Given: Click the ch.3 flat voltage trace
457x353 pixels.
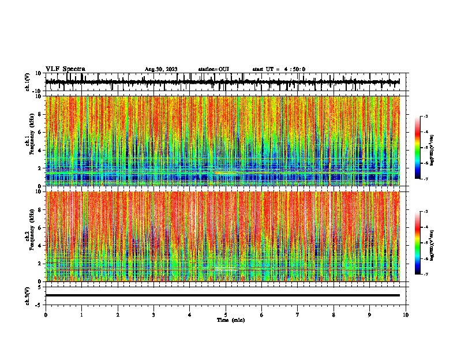Looking at the screenshot, I should click(222, 295).
